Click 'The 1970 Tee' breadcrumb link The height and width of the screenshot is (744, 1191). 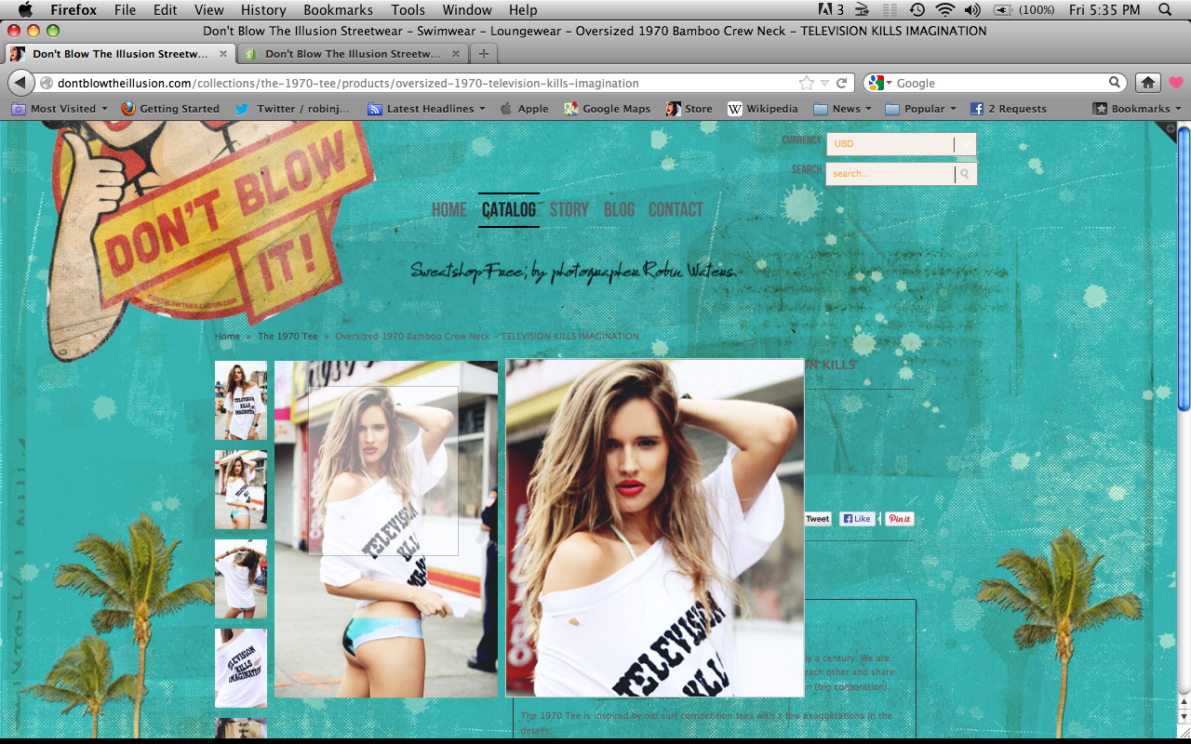(288, 336)
